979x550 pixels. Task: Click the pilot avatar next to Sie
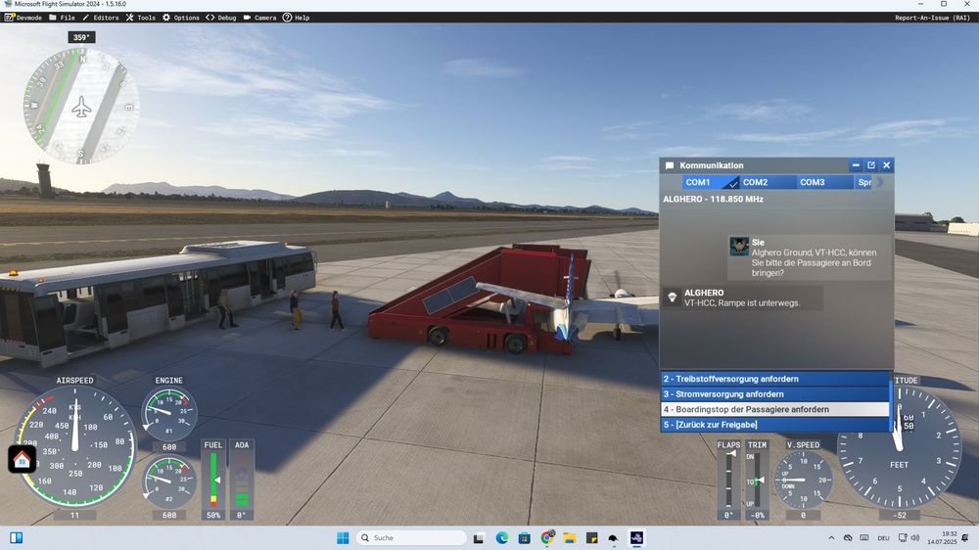pyautogui.click(x=739, y=247)
